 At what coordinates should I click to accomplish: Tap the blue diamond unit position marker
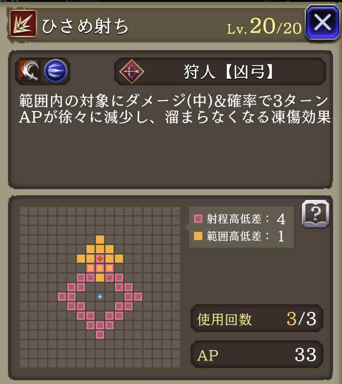(100, 296)
